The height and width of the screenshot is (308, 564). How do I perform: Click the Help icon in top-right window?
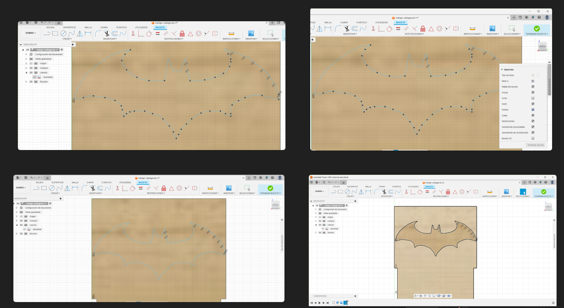coord(539,17)
